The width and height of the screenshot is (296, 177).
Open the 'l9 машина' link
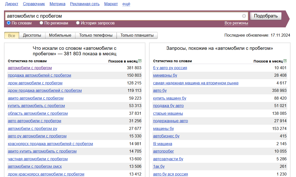tap(163, 144)
